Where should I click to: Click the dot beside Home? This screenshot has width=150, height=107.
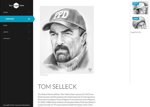29,12
